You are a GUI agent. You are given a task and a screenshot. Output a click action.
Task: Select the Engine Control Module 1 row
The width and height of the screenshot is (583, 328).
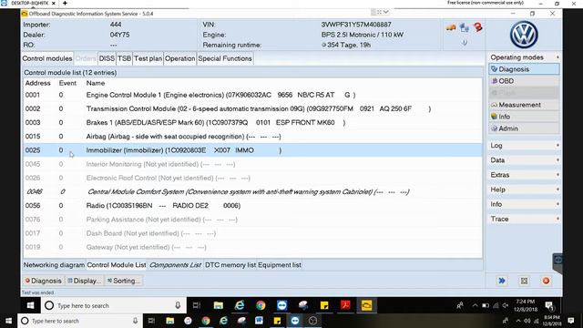(x=253, y=95)
